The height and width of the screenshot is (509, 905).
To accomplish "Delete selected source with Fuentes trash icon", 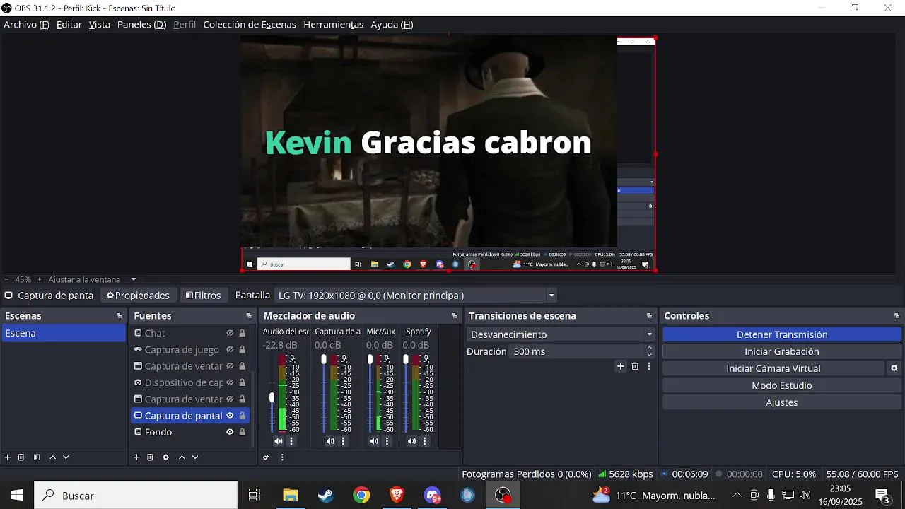I will (x=150, y=457).
